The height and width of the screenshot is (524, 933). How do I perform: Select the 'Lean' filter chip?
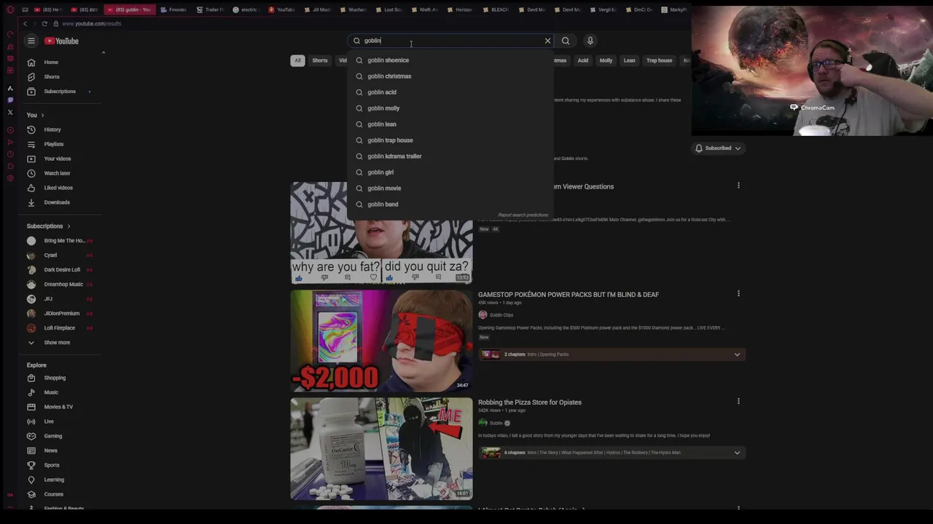[629, 60]
